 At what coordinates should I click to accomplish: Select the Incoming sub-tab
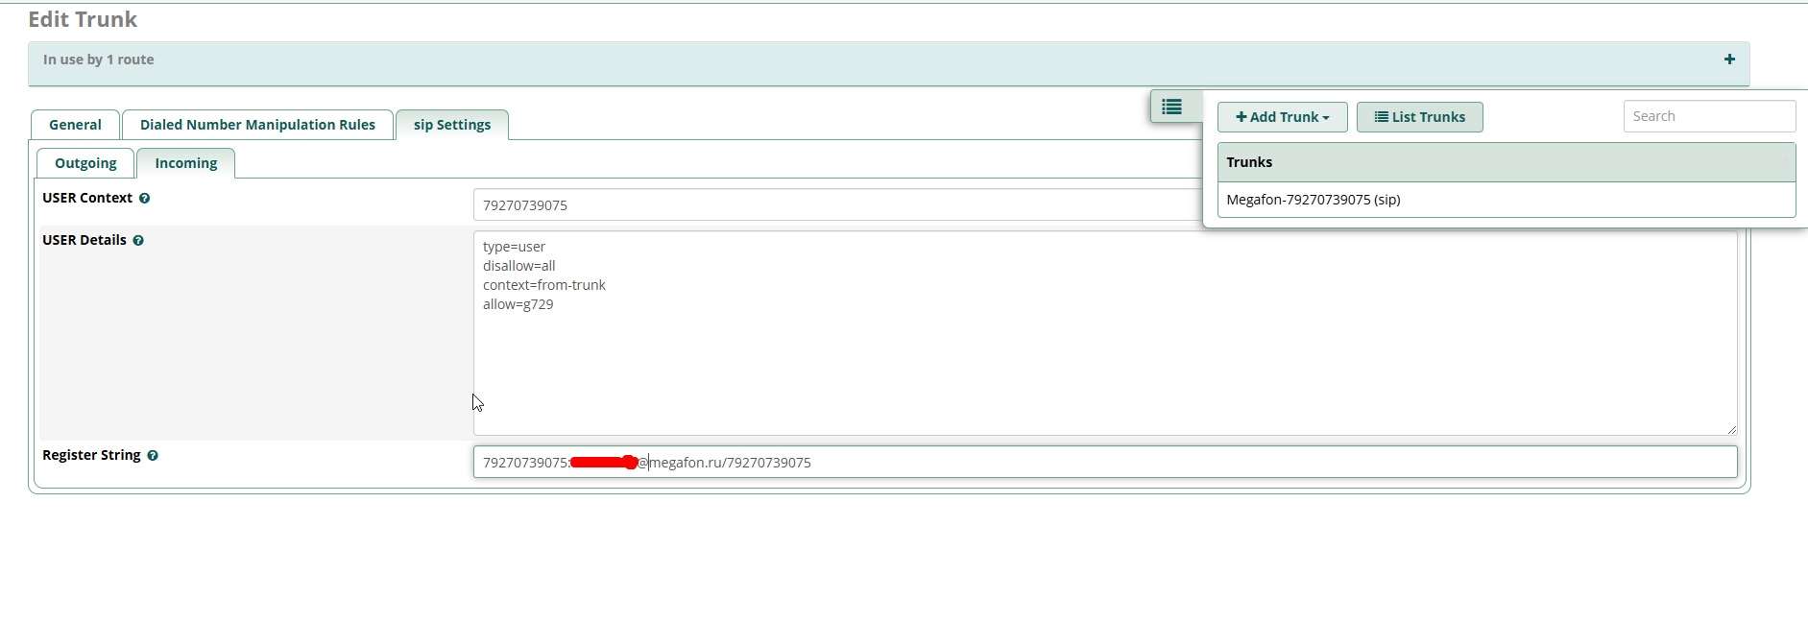(x=186, y=163)
